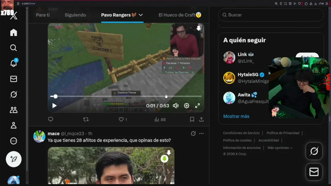
Task: Open the mace display name link
Action: (x=54, y=134)
